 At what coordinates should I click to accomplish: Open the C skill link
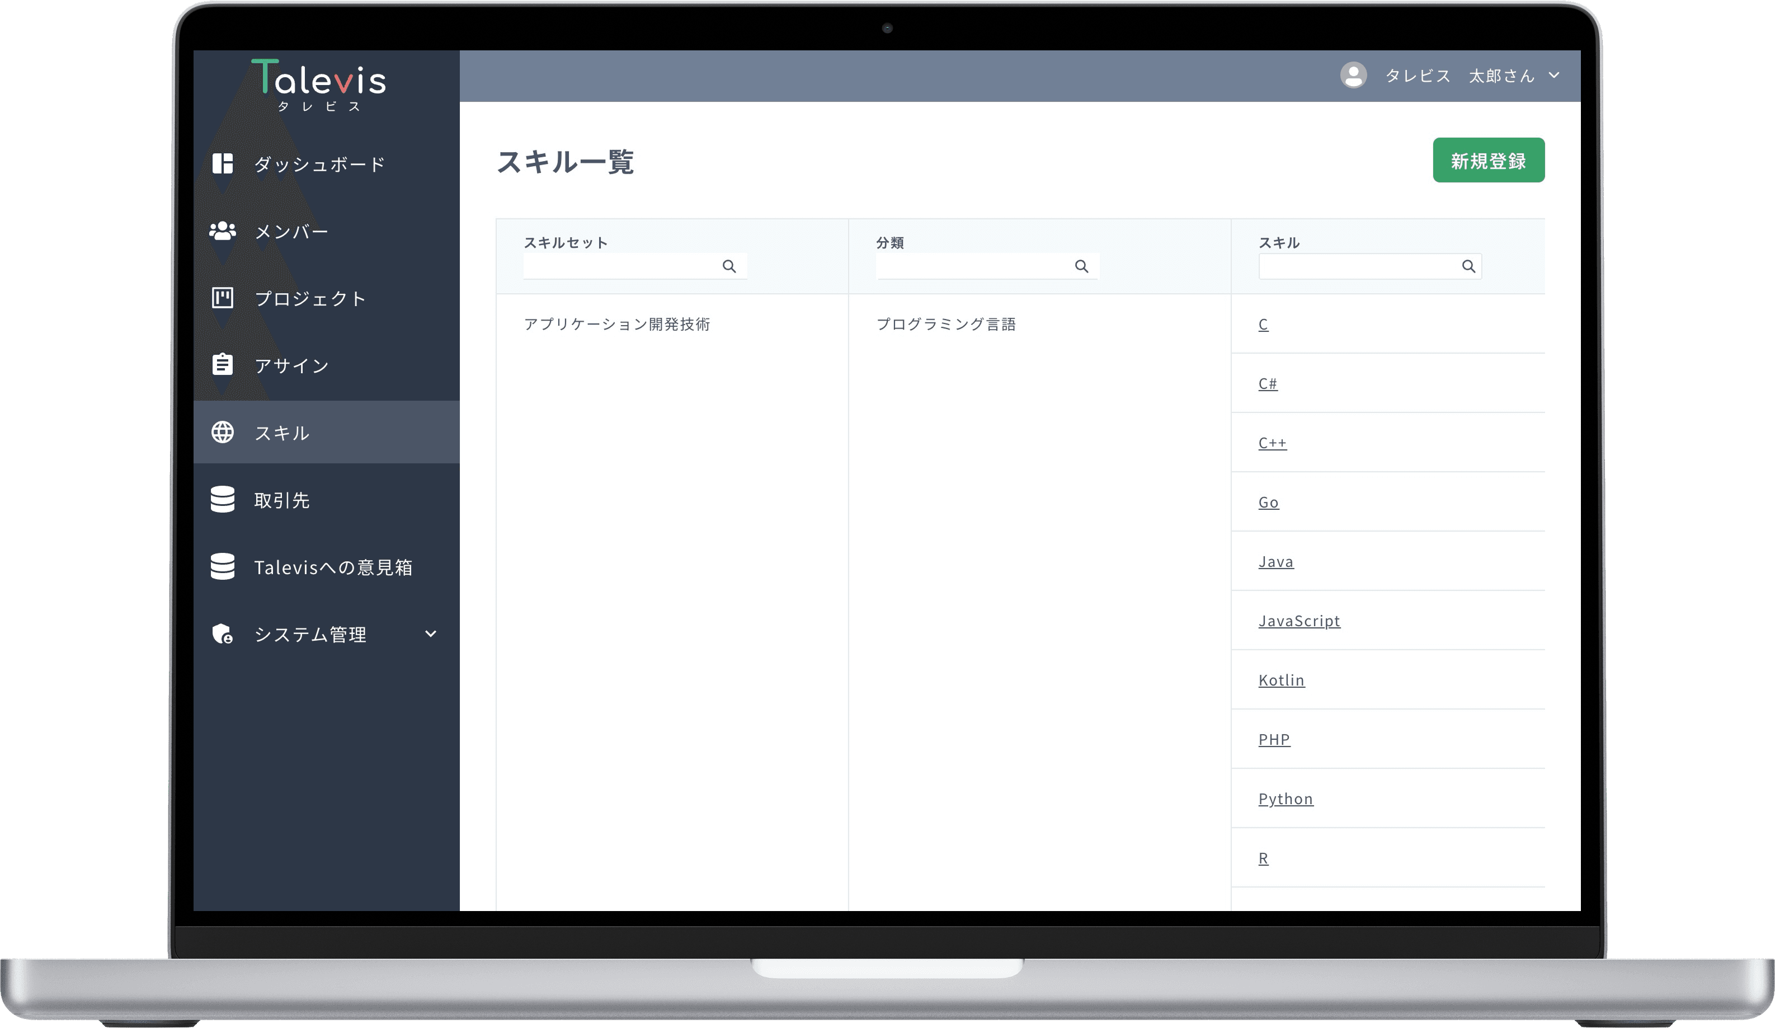(1263, 324)
